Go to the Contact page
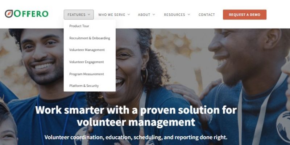Screen dimensions: 290x145 click(x=207, y=14)
